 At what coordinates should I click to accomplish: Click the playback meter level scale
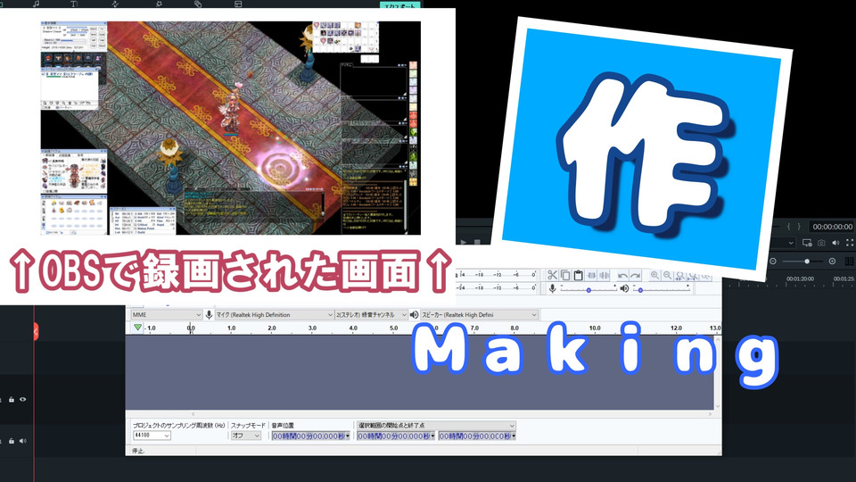[x=497, y=288]
